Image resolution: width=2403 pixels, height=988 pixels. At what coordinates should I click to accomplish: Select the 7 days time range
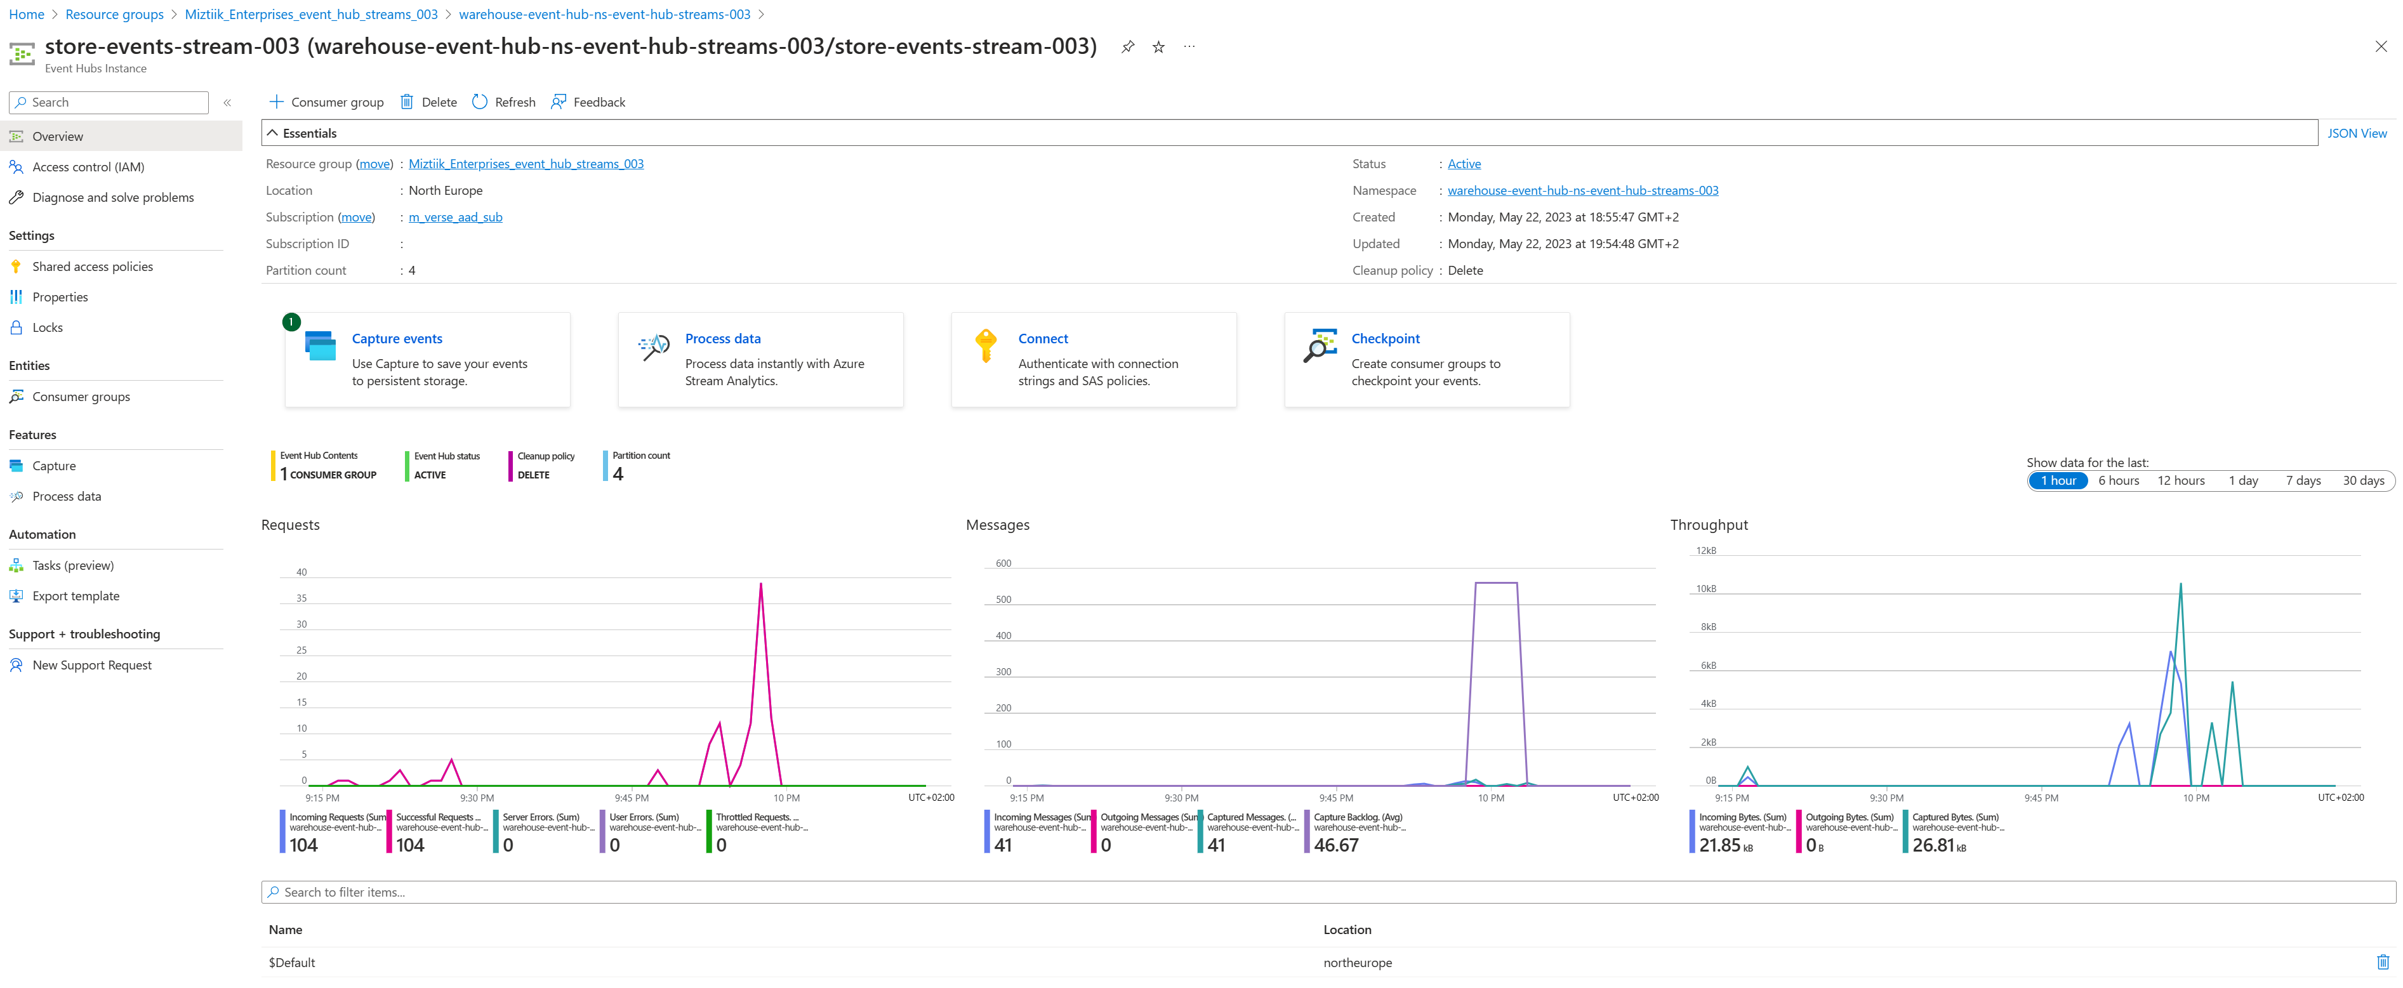tap(2302, 480)
